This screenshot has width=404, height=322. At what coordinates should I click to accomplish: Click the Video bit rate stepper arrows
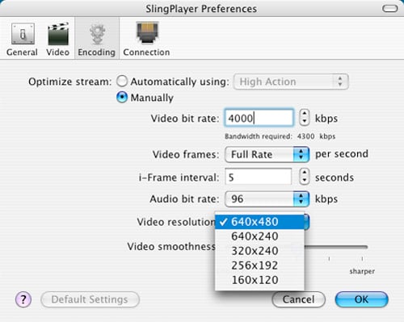(305, 118)
